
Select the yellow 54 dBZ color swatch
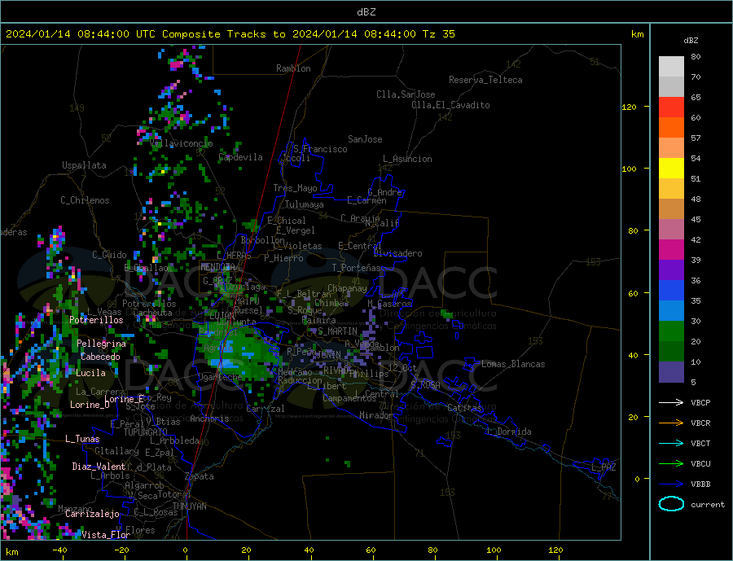671,169
